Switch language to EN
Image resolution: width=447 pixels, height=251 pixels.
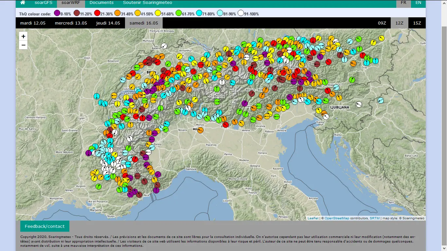(x=418, y=3)
